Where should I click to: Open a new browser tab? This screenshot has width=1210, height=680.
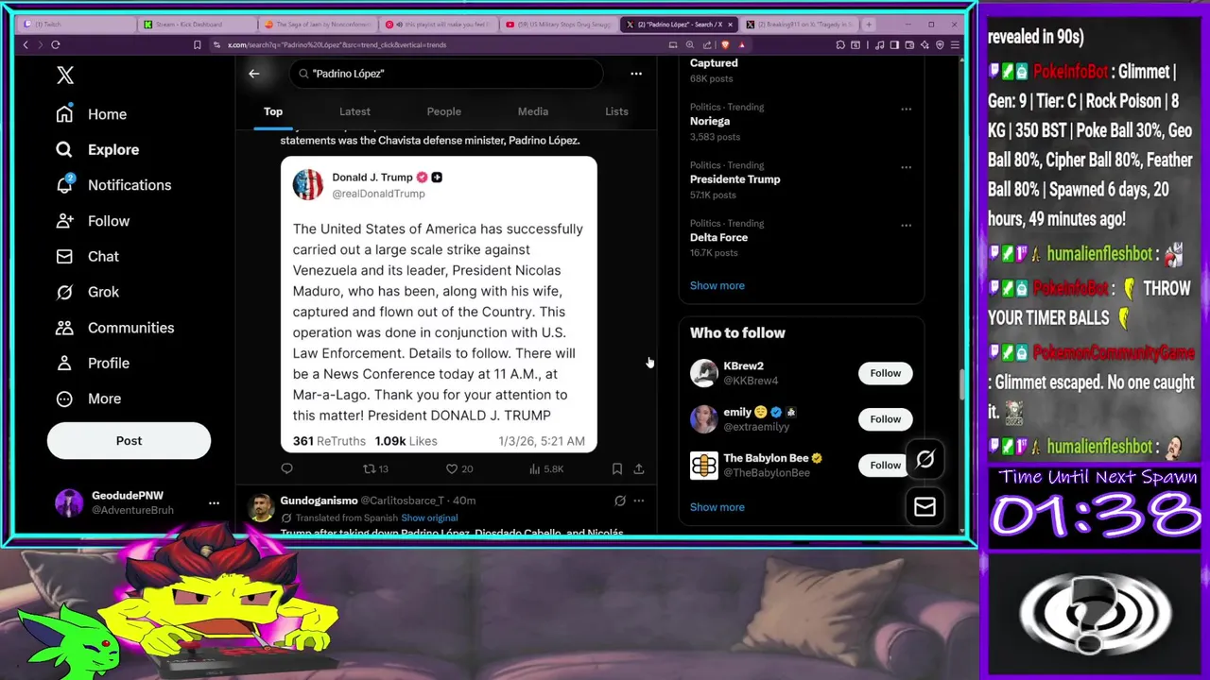pos(869,24)
